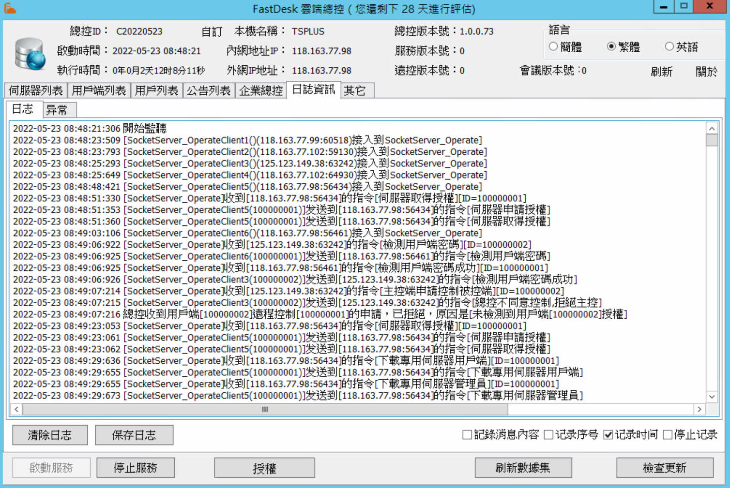Click the 執行時間 value text
This screenshot has width=730, height=488.
click(x=159, y=71)
